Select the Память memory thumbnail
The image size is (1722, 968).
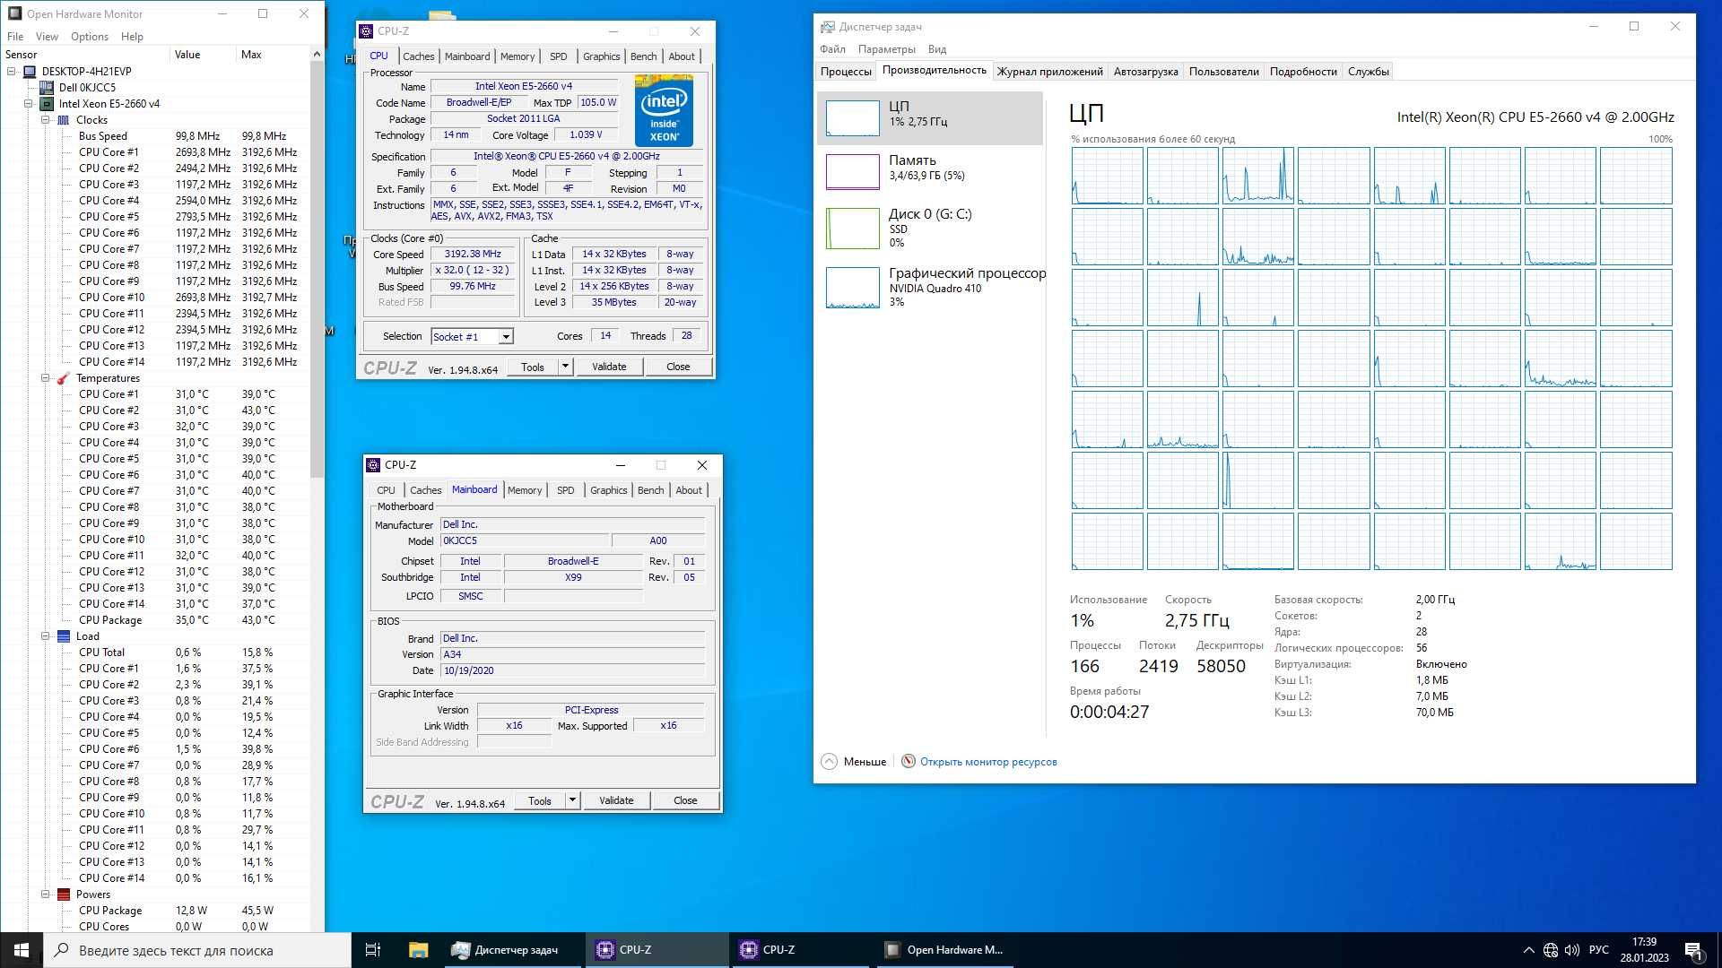tap(852, 171)
